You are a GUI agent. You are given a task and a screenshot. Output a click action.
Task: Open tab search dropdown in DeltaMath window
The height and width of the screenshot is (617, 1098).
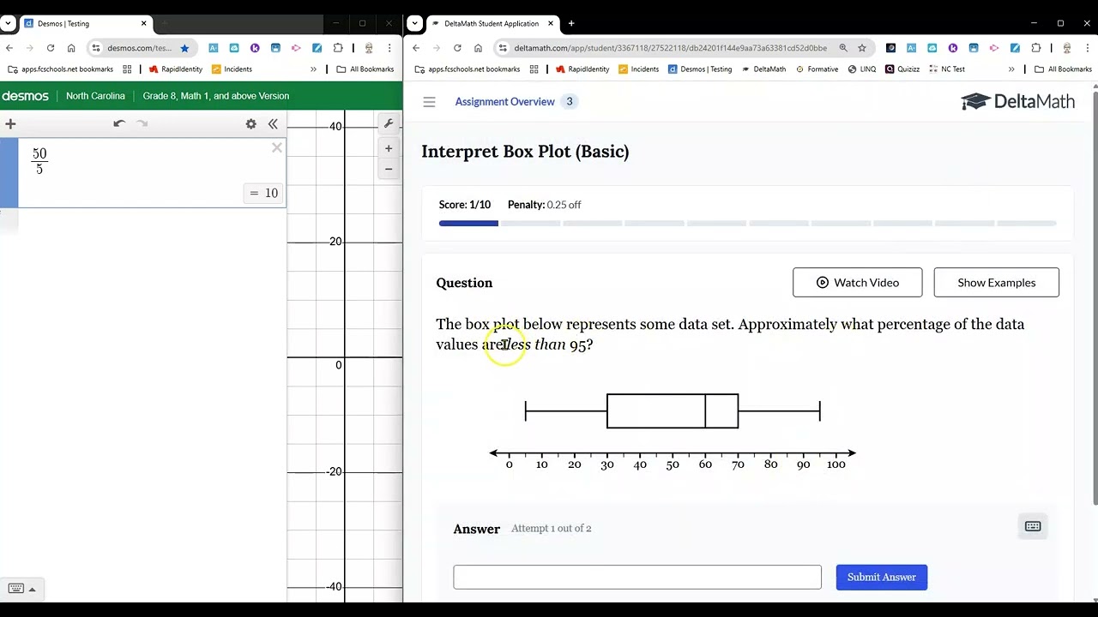[414, 24]
